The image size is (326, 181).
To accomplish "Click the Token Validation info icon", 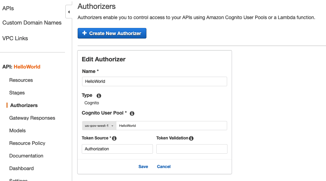I will tap(191, 138).
